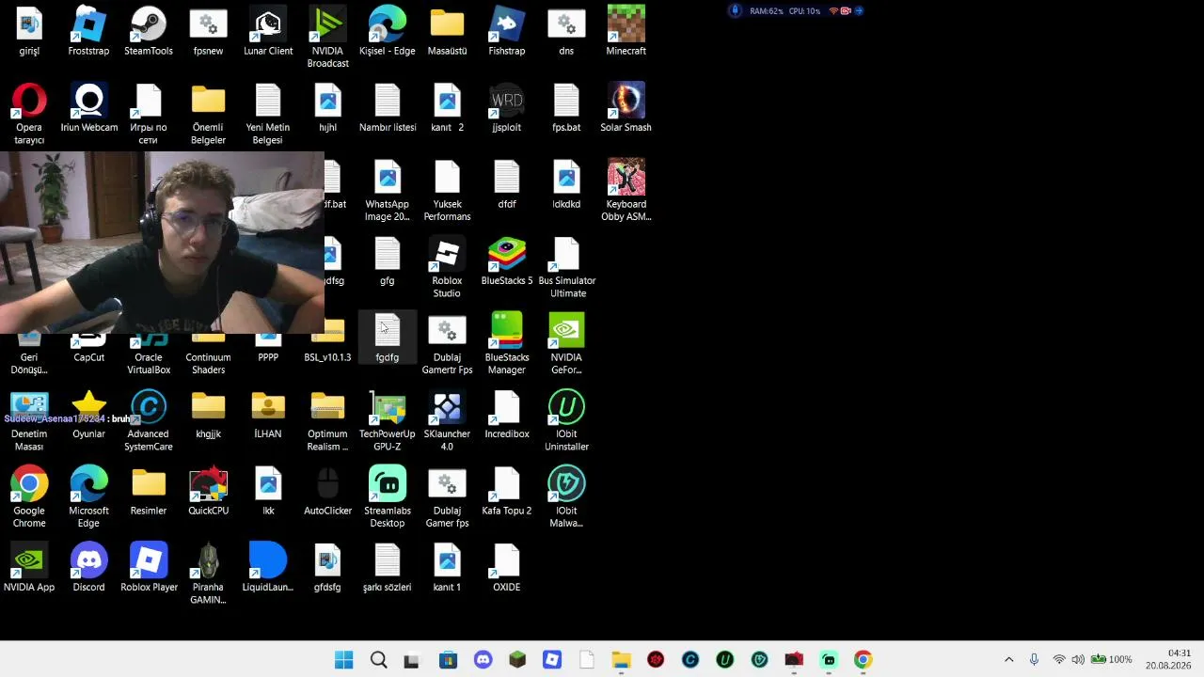Launch Google Chrome from the desktop
Viewport: 1204px width, 677px height.
29,497
